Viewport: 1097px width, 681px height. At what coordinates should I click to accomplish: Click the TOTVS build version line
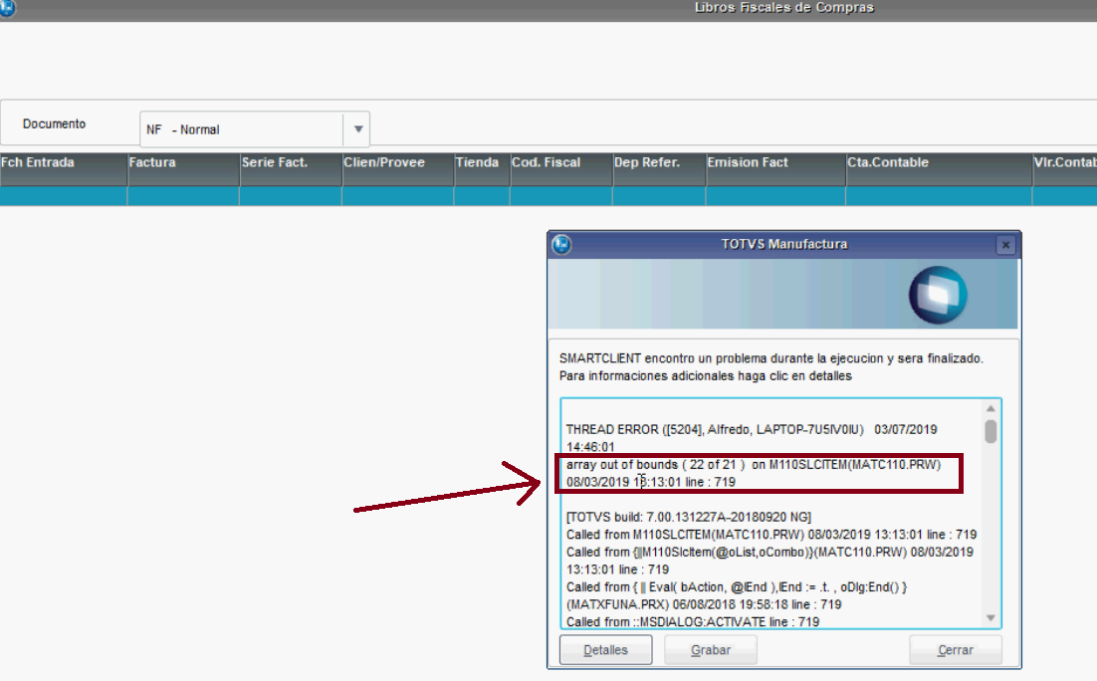click(689, 518)
